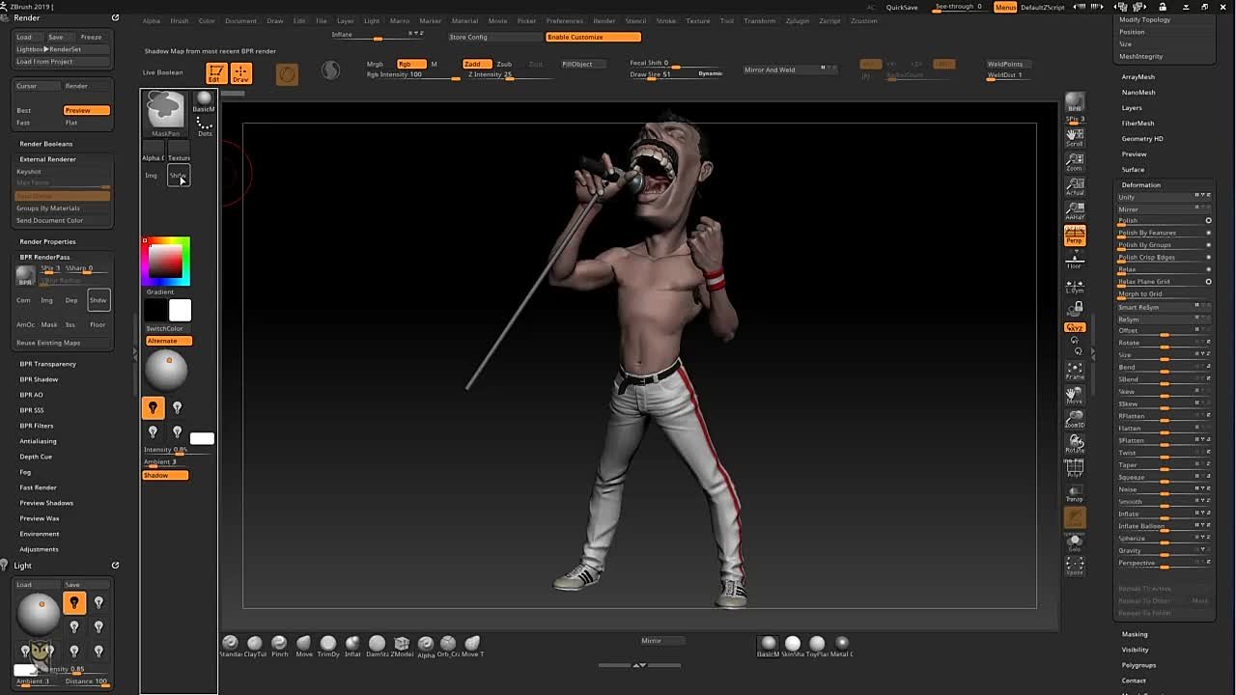The height and width of the screenshot is (695, 1236).
Task: Expand the Fog section
Action: [26, 472]
